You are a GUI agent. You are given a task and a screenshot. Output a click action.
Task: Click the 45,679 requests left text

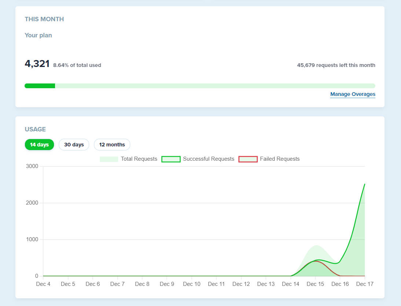(x=336, y=65)
